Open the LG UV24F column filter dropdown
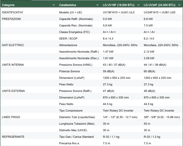183x146 pixels. pos(179,5)
